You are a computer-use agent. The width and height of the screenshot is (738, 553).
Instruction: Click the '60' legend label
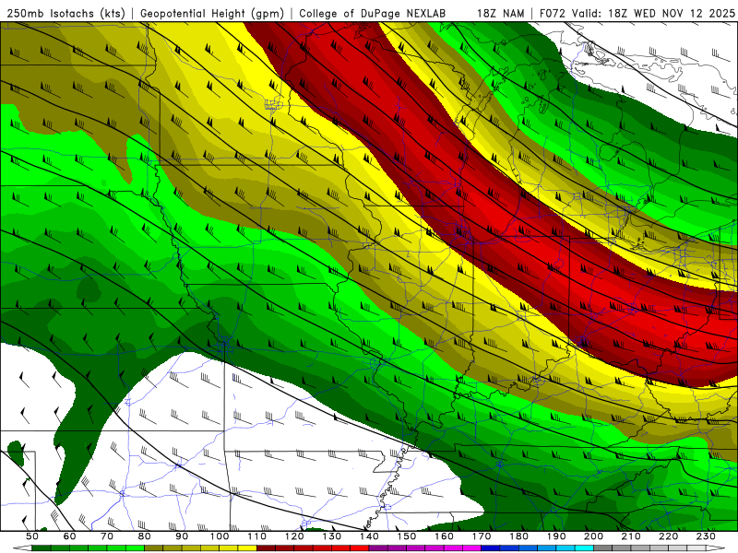(x=70, y=536)
